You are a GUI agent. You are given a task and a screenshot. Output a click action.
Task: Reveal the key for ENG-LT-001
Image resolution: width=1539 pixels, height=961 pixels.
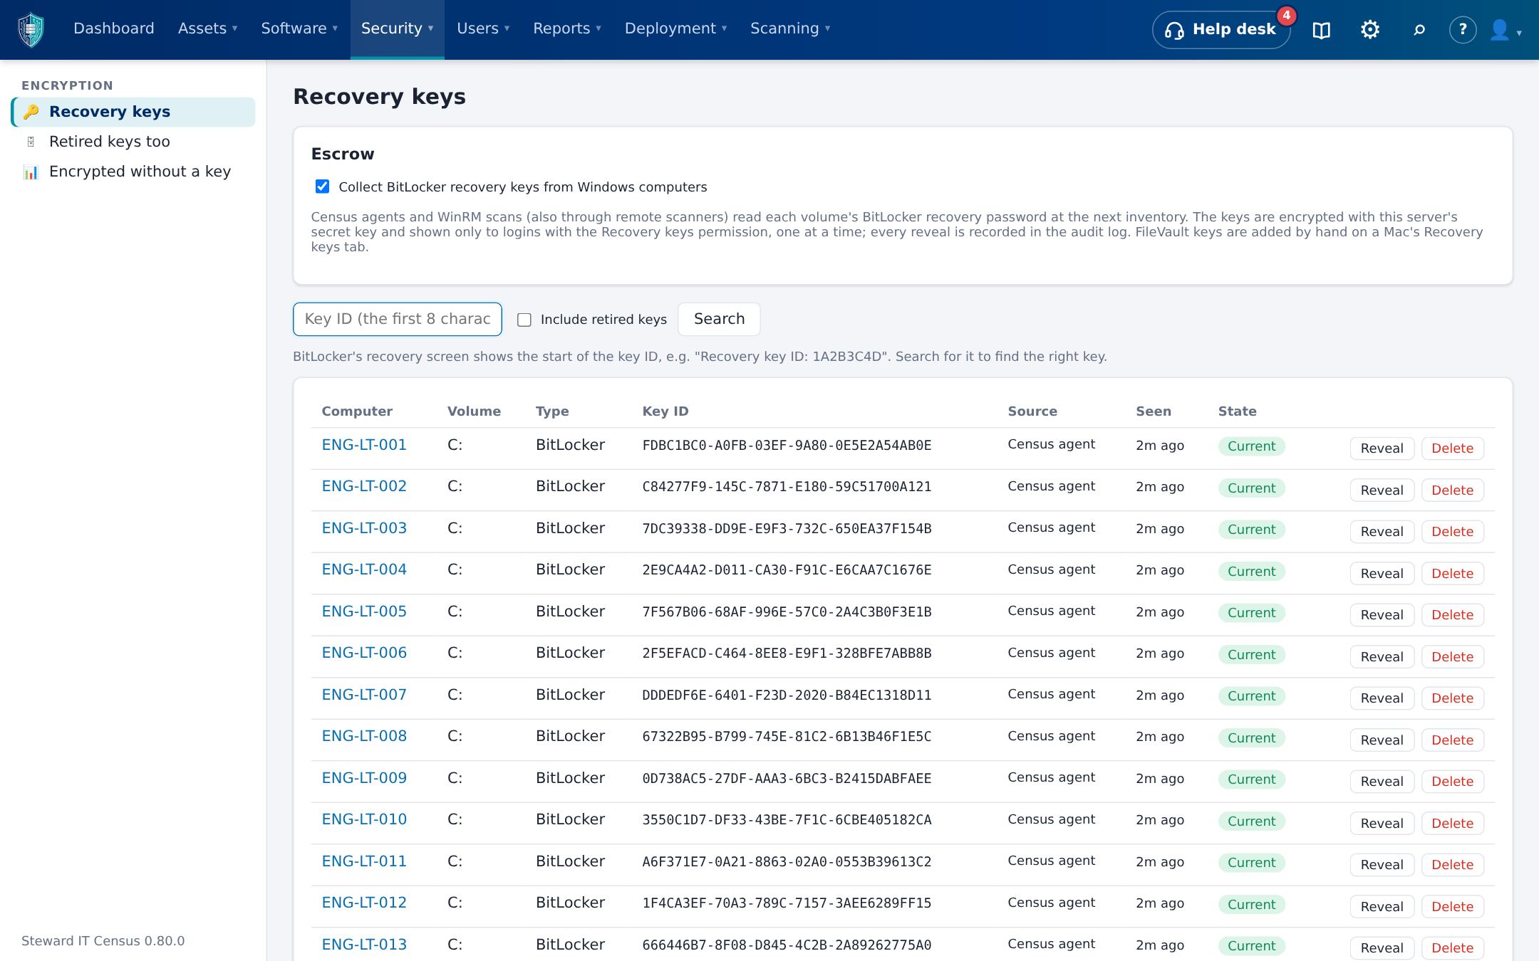tap(1382, 448)
